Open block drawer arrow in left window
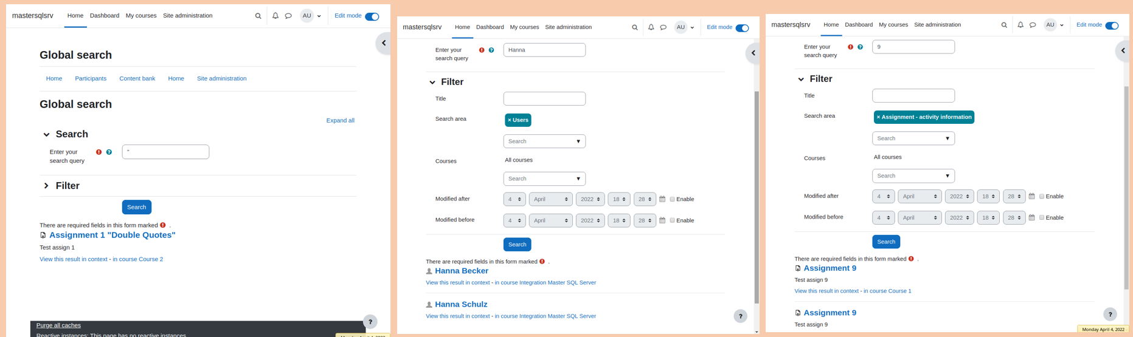 [384, 43]
